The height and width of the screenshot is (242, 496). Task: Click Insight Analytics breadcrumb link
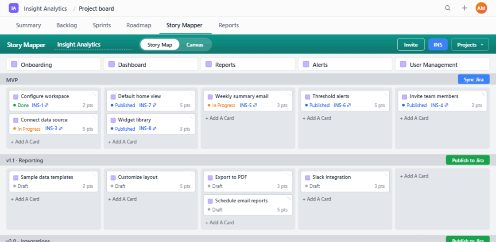(45, 8)
